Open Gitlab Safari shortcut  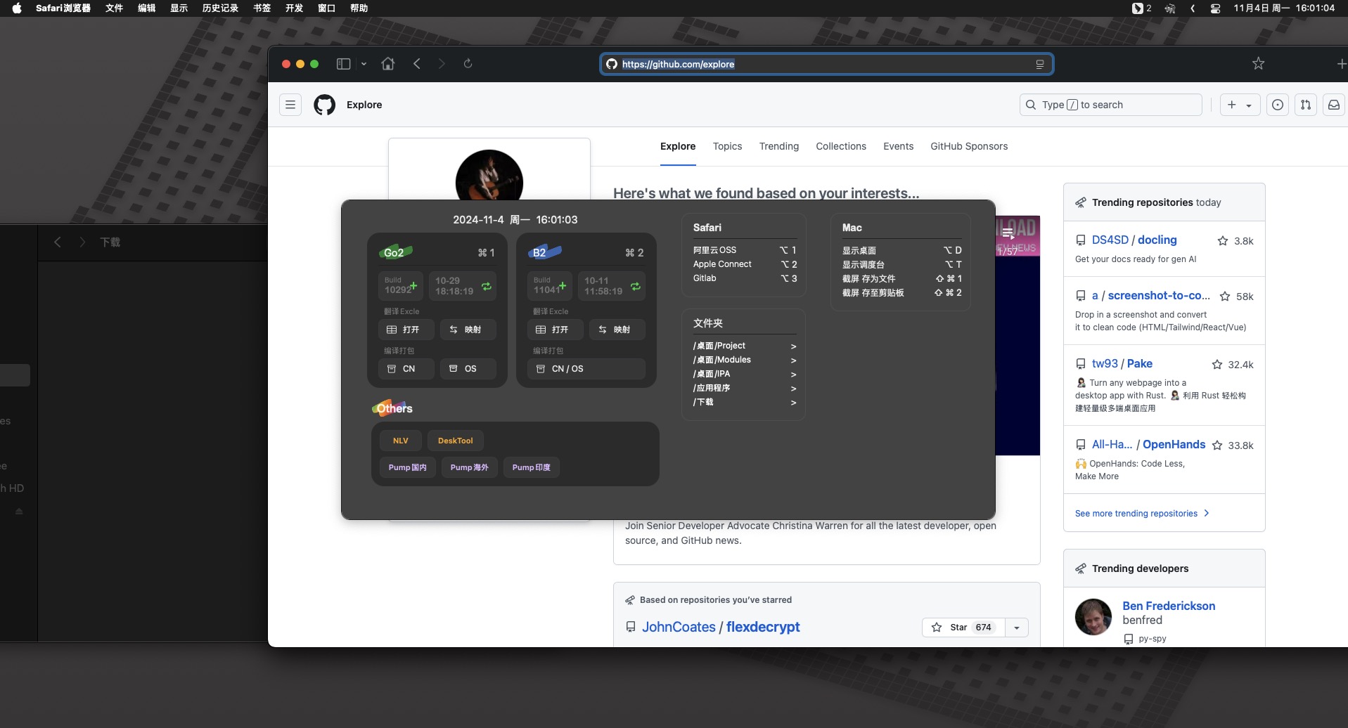pos(745,278)
